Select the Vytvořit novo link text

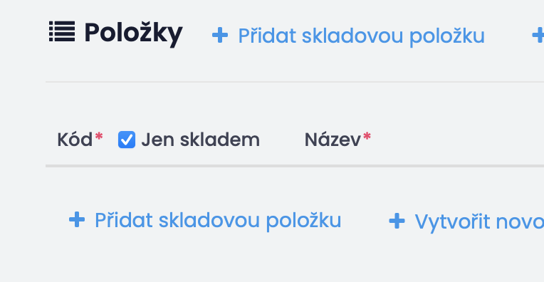479,222
